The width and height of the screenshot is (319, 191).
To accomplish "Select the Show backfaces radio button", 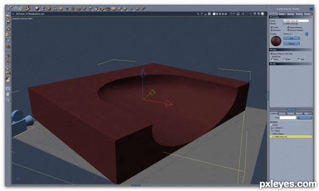I will (x=272, y=59).
